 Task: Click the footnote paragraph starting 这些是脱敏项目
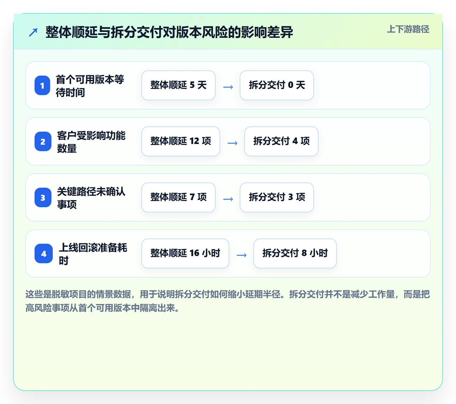pyautogui.click(x=228, y=301)
